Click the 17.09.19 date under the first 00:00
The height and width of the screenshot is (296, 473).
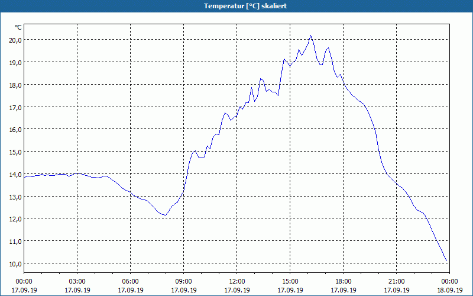(x=24, y=290)
